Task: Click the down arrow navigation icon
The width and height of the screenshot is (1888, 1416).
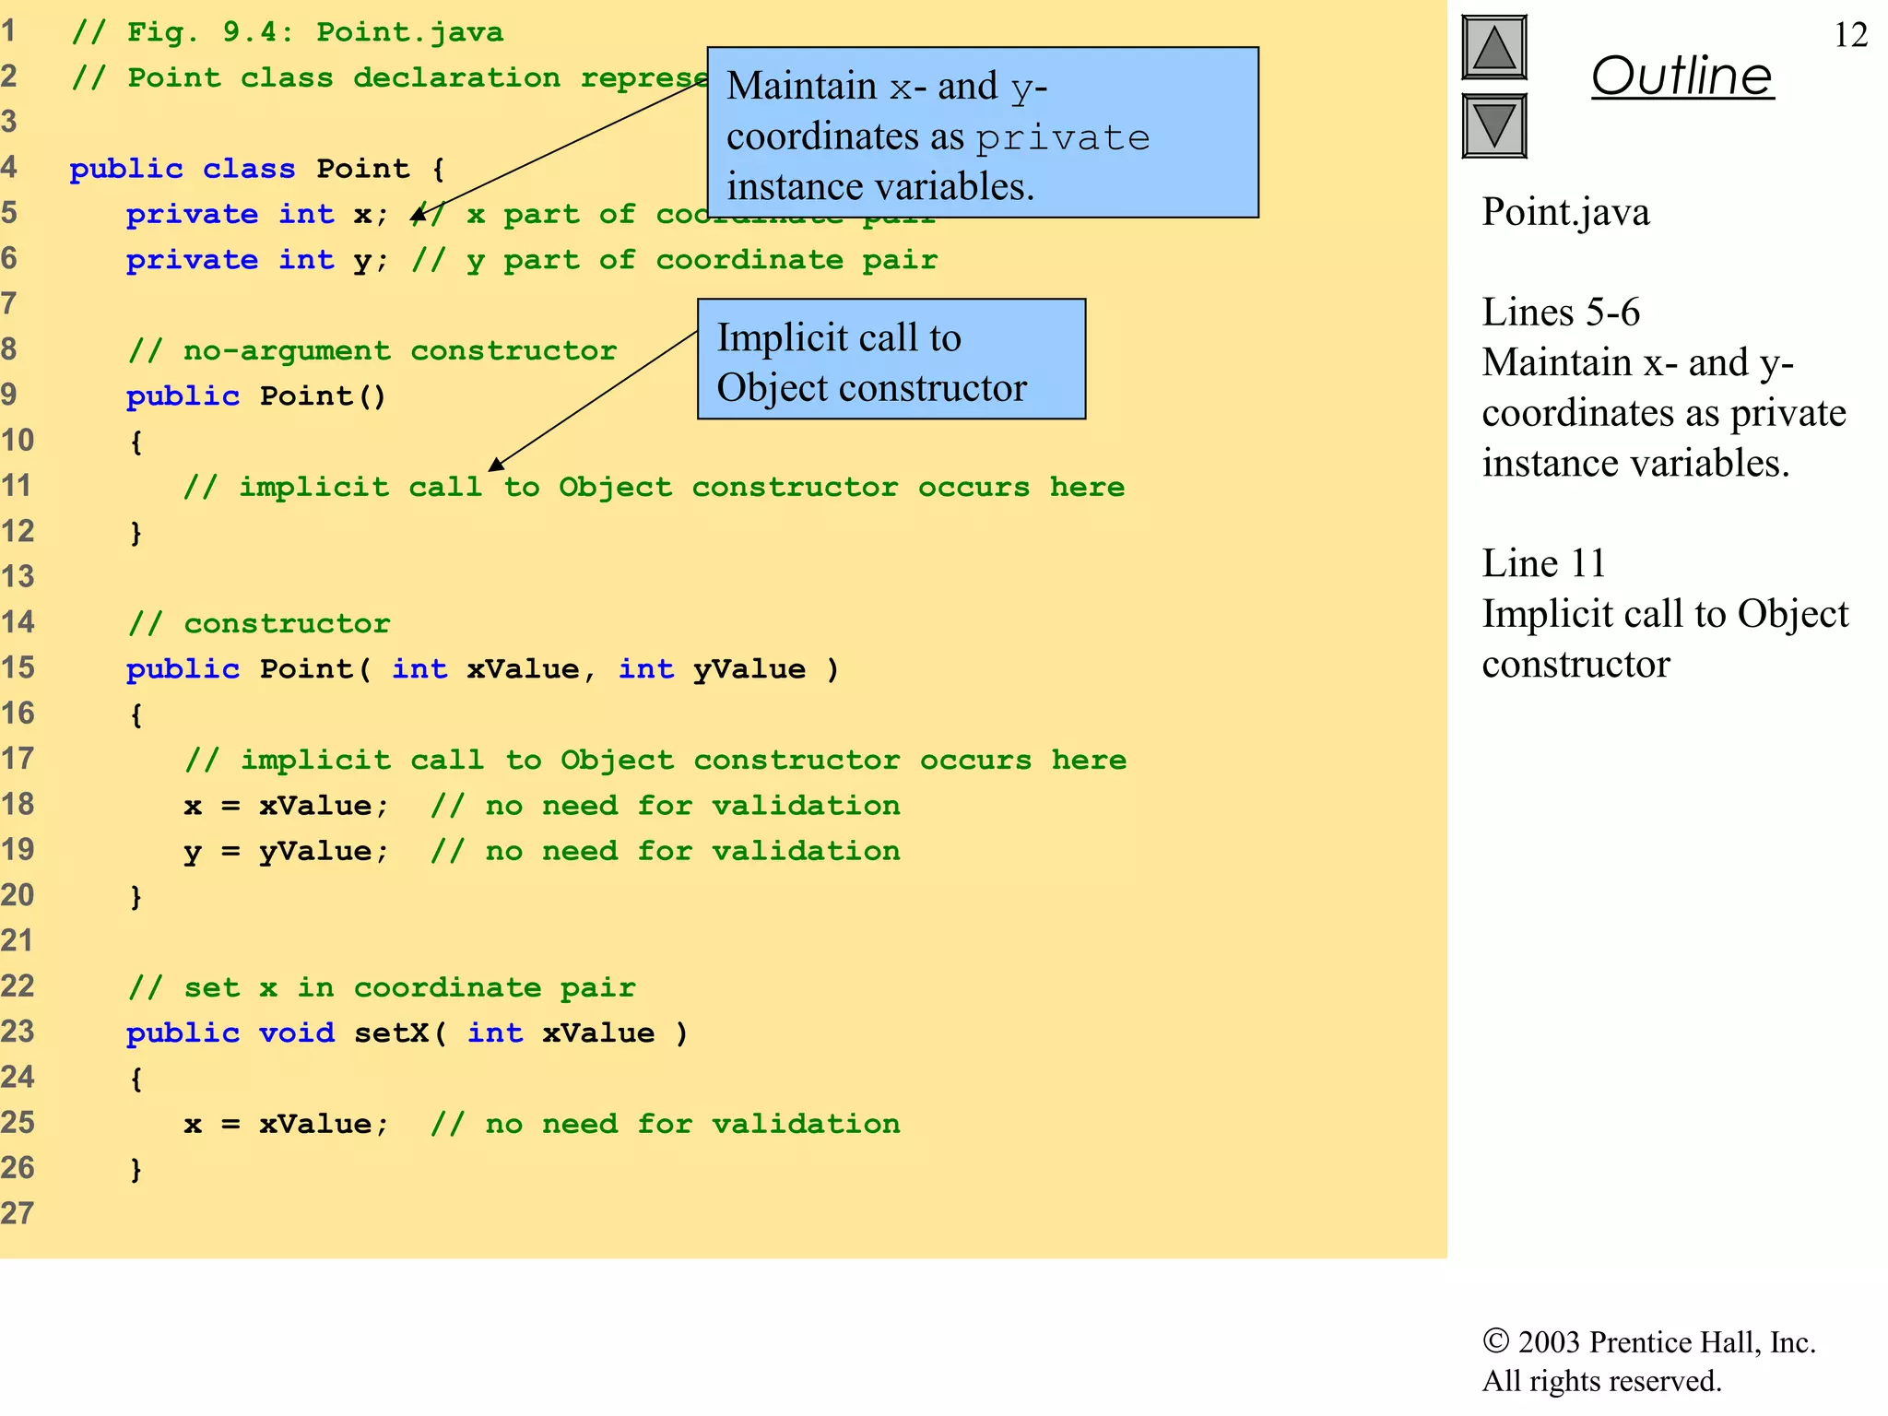Action: (x=1493, y=125)
